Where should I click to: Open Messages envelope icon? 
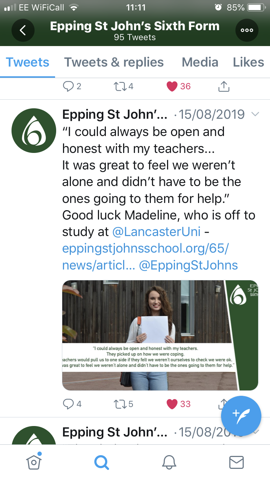pyautogui.click(x=237, y=462)
